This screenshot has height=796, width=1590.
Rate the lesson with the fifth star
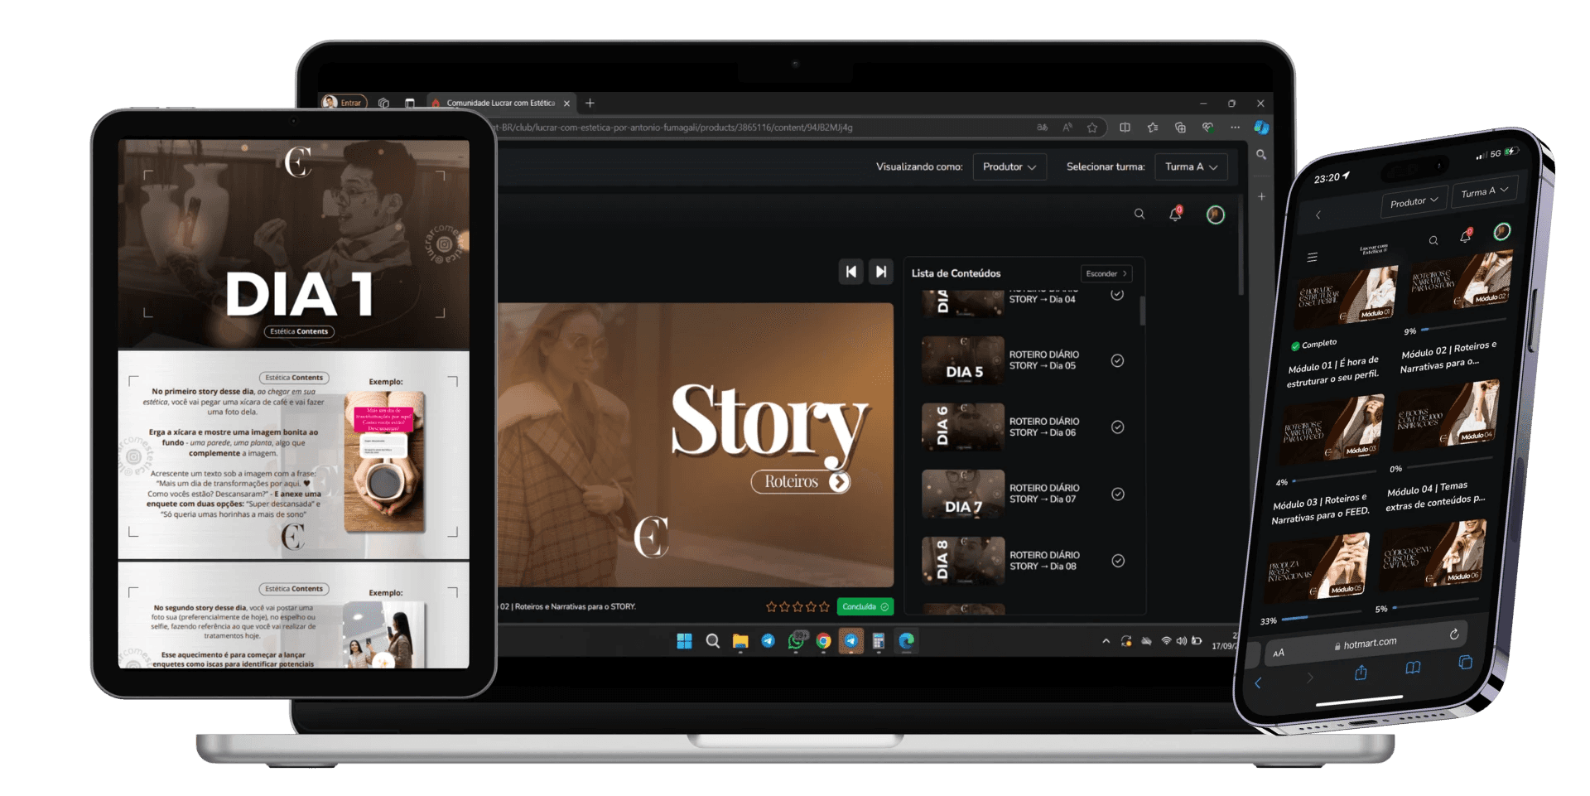[x=824, y=606]
